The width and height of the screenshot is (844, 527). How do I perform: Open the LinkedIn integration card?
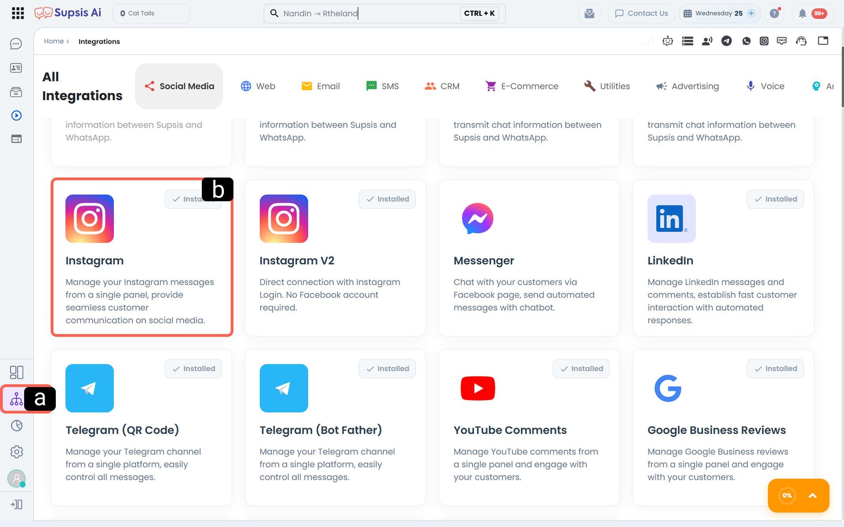[723, 258]
